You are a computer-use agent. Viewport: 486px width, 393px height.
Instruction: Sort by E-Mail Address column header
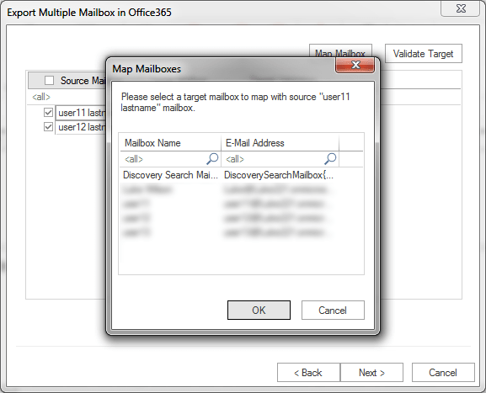pos(280,143)
